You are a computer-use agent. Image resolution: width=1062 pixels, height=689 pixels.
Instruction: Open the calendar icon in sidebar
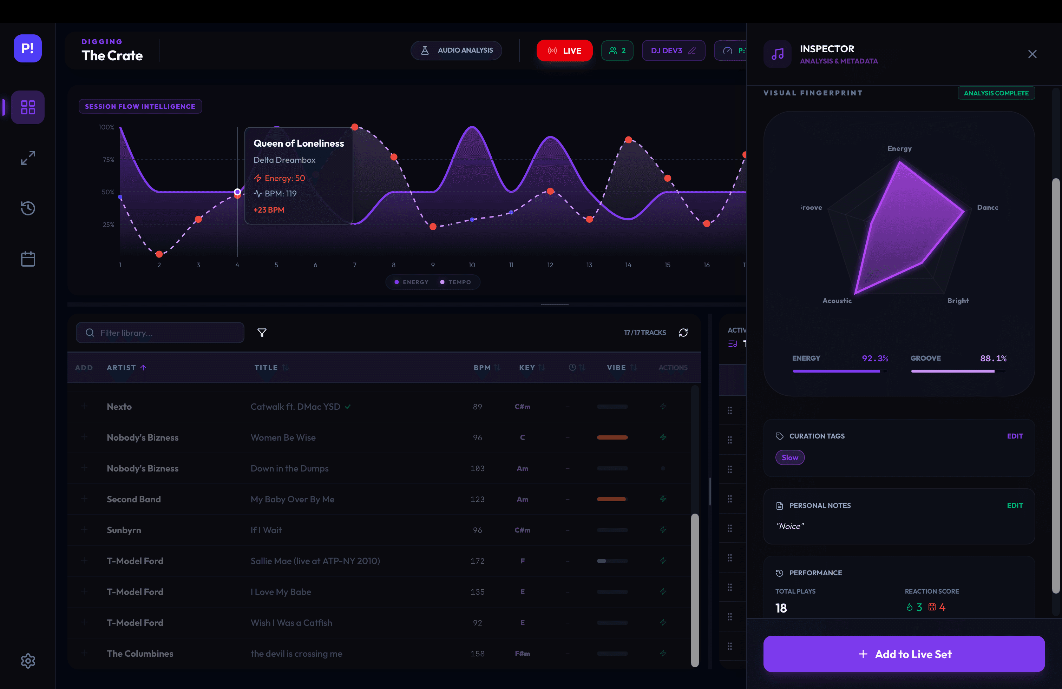28,259
